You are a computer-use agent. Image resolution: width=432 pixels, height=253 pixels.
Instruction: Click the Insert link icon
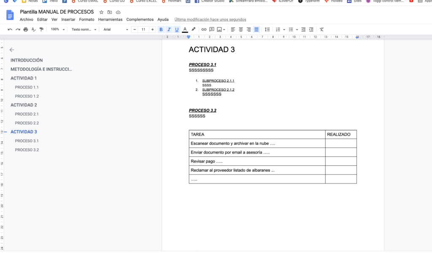(204, 30)
